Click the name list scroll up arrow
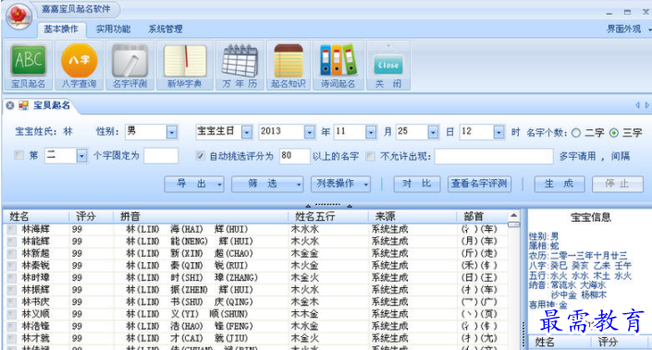 pyautogui.click(x=514, y=215)
